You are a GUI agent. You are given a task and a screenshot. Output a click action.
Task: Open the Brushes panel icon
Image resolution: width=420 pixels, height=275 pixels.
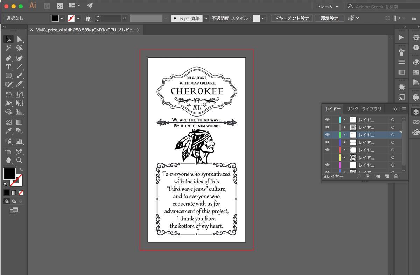(x=401, y=52)
